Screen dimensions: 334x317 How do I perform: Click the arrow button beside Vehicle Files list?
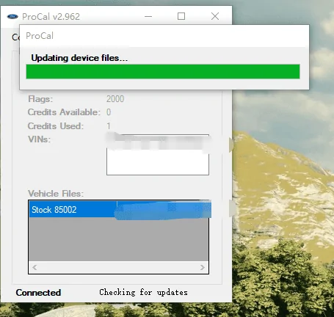click(231, 208)
